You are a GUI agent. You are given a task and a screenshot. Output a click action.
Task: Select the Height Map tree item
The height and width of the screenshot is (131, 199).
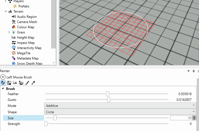click(26, 38)
